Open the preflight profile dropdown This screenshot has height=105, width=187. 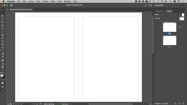point(58,104)
